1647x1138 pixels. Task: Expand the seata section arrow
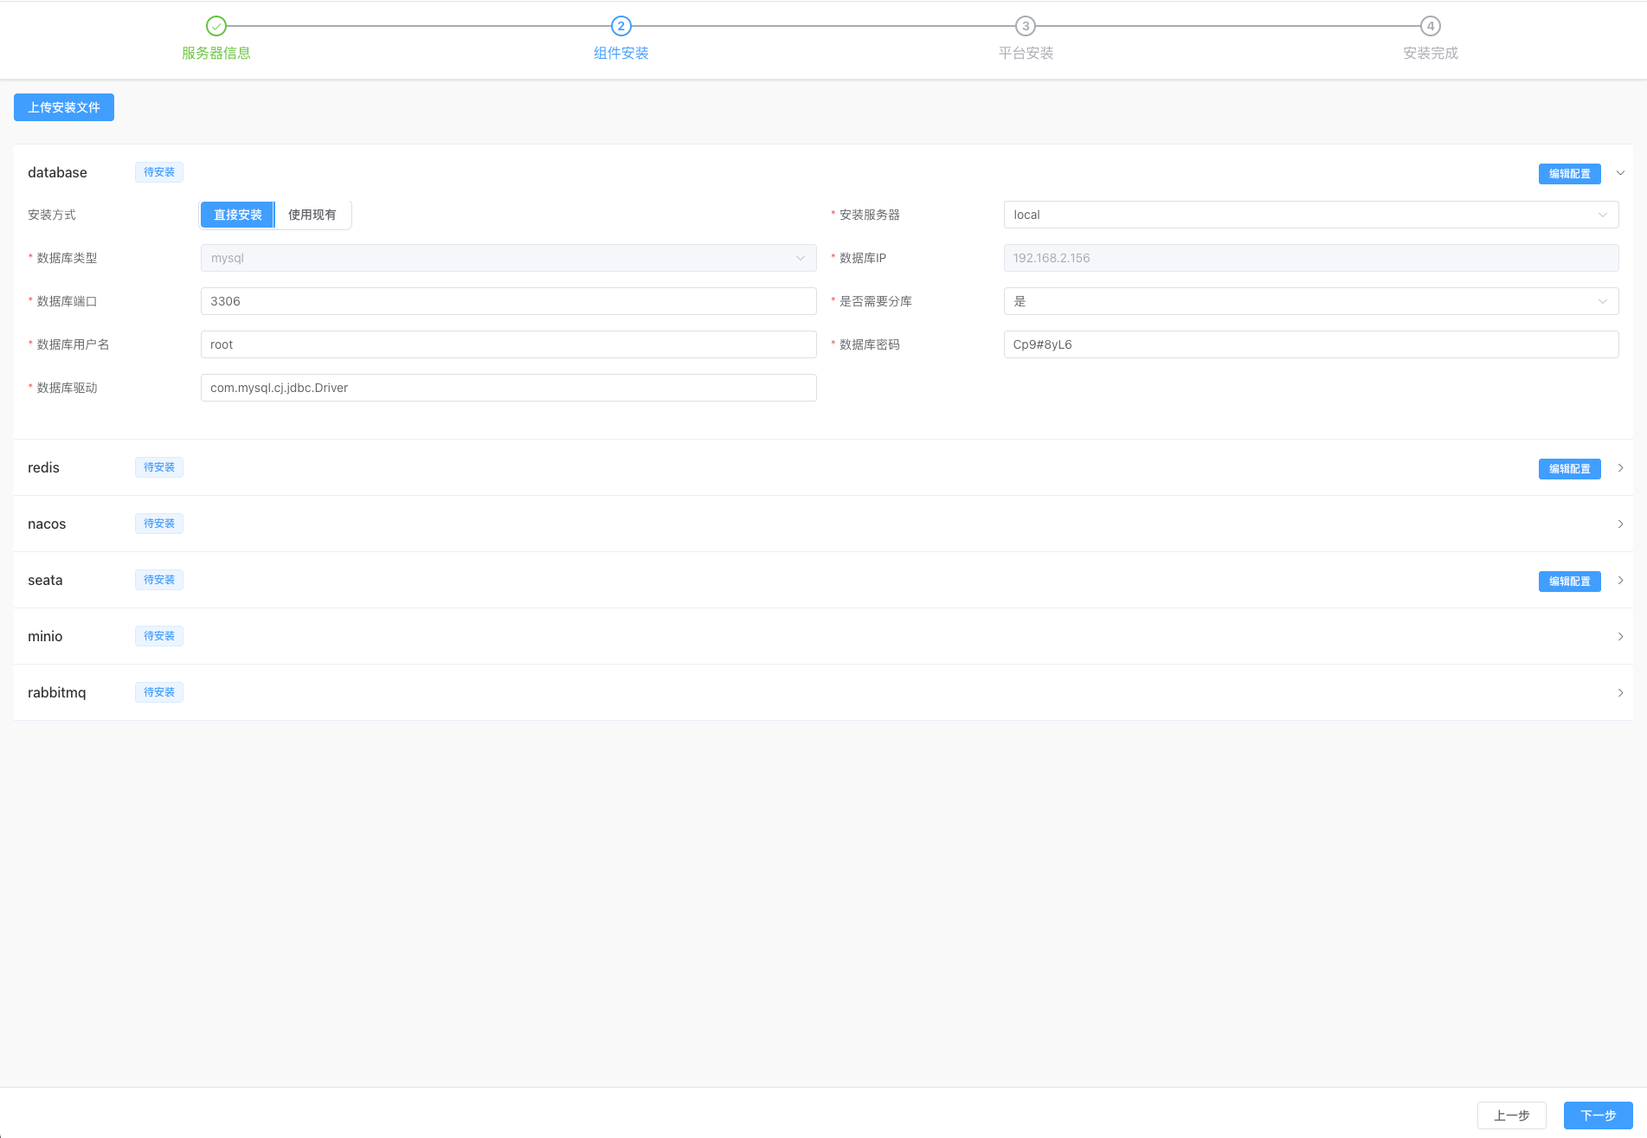tap(1620, 581)
